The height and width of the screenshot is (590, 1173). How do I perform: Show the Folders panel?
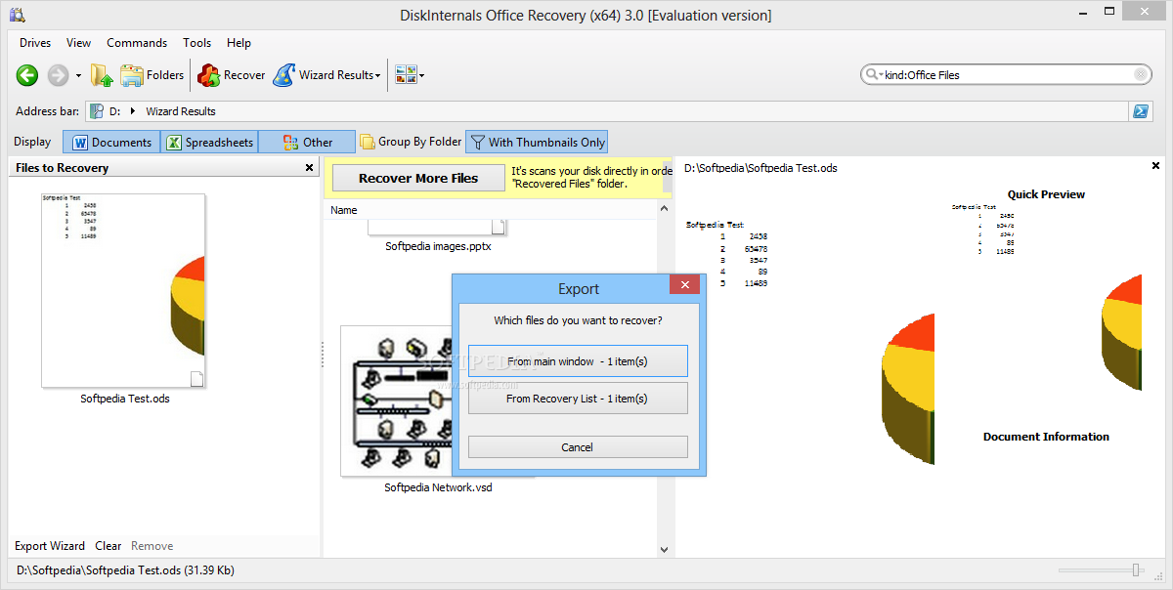pyautogui.click(x=152, y=75)
